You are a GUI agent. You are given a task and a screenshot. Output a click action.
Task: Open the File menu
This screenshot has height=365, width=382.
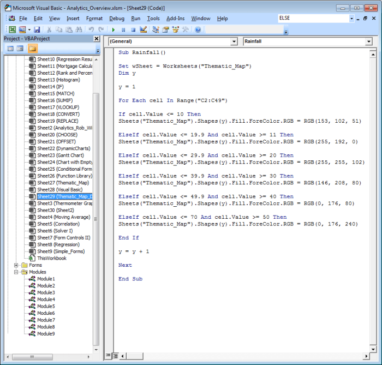tap(23, 19)
